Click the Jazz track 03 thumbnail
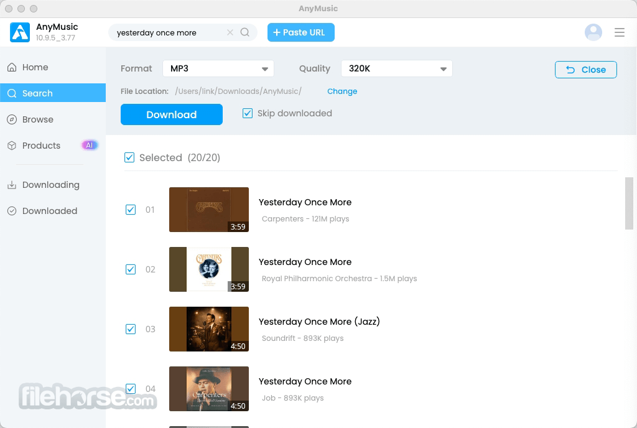The width and height of the screenshot is (637, 428). click(x=209, y=329)
